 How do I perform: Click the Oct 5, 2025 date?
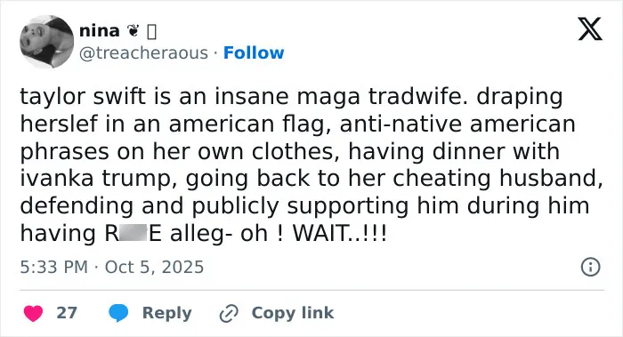(154, 267)
